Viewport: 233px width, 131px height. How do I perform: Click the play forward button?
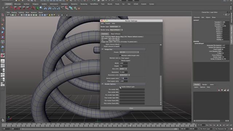click(221, 125)
